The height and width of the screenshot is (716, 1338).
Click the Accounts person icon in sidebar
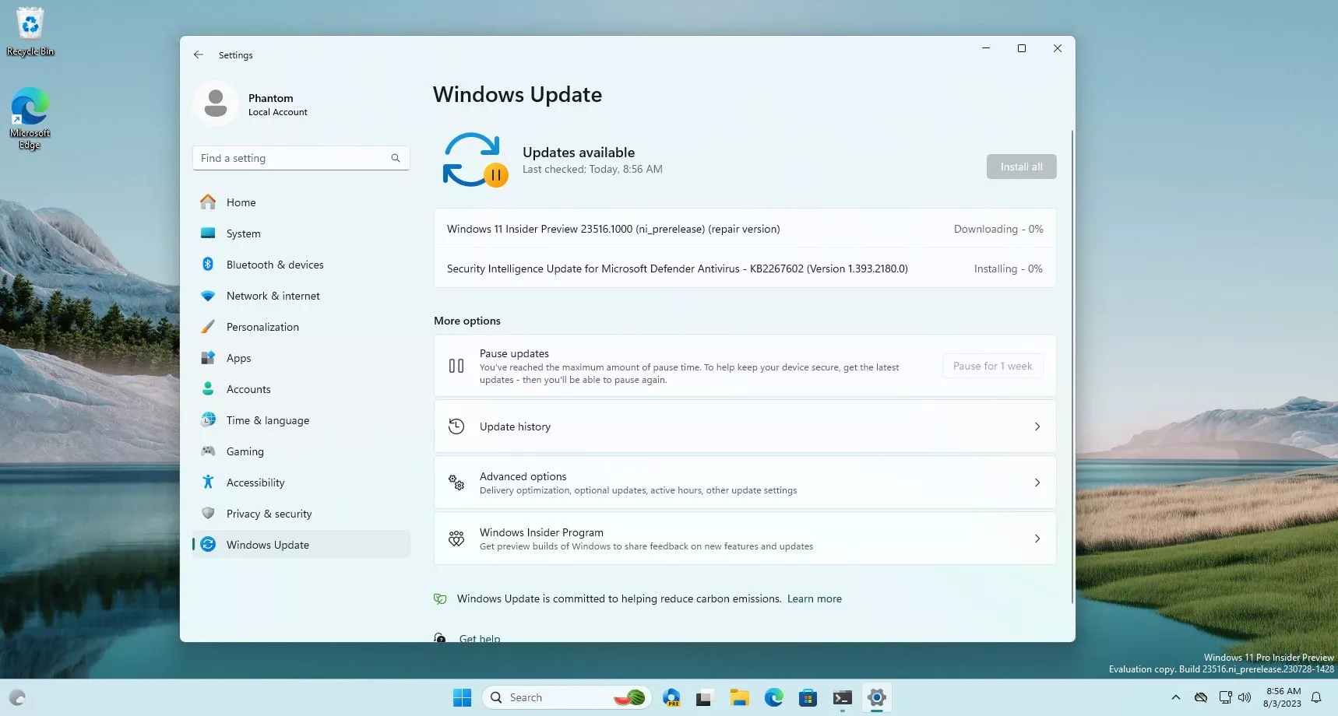click(208, 389)
